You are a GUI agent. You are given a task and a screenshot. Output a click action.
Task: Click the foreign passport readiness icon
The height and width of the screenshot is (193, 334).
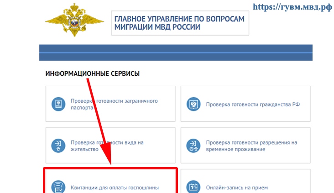pos(58,104)
